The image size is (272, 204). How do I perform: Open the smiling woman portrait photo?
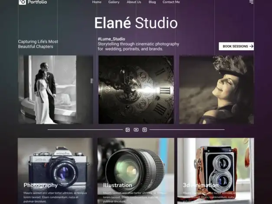pyautogui.click(x=216, y=89)
